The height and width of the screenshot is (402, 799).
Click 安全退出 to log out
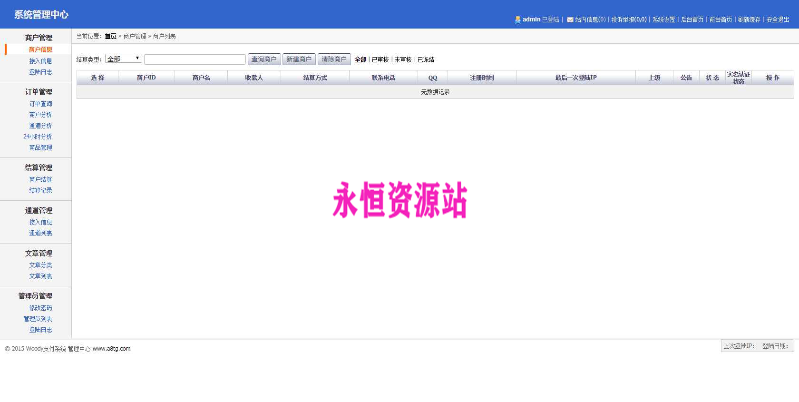tap(778, 20)
